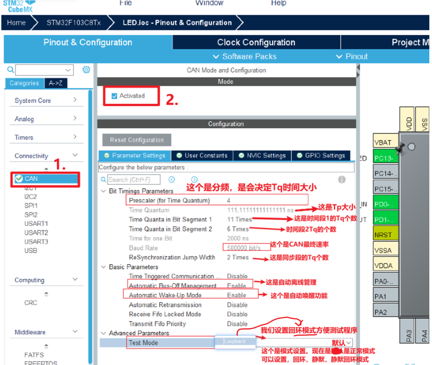
Task: Open the File menu
Action: [126, 3]
